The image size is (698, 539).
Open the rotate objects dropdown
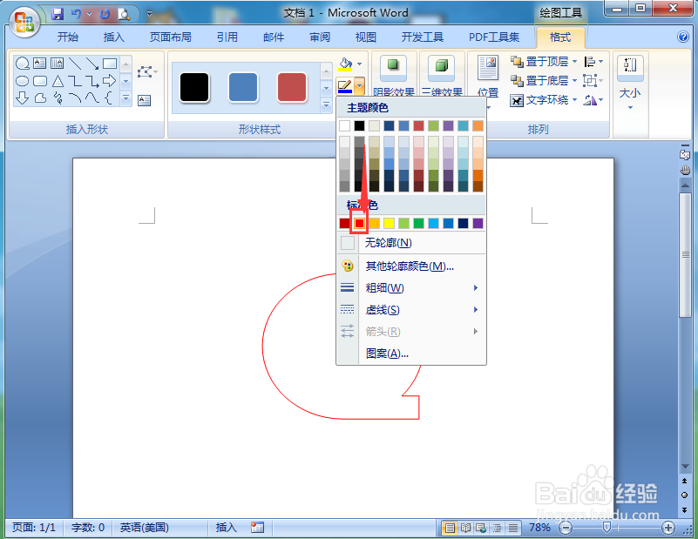pos(593,100)
